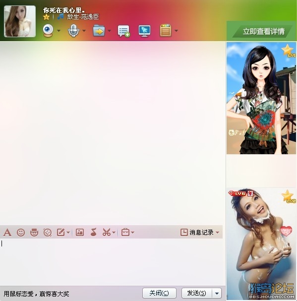Open remote desktop assistance monitor icon

[x=145, y=31]
